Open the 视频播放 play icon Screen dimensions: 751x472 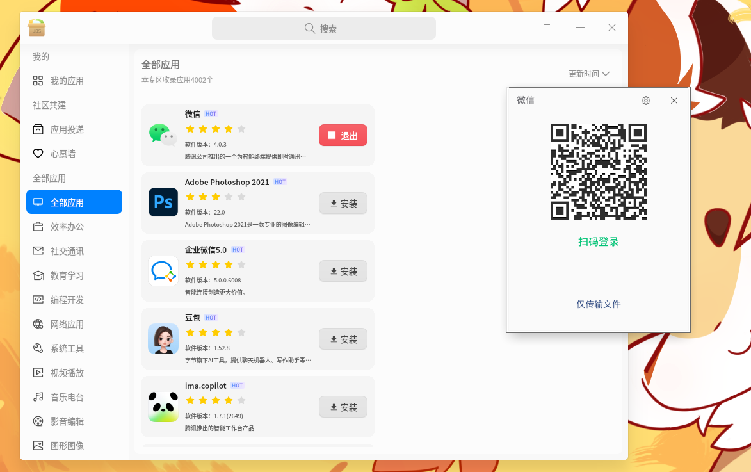tap(38, 372)
